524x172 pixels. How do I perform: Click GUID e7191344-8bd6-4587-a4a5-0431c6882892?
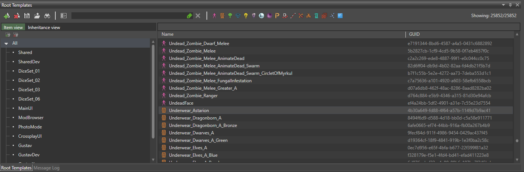click(x=450, y=44)
